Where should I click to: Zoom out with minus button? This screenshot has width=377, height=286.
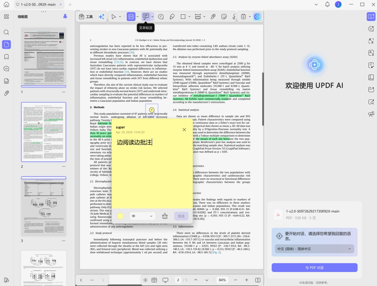[x=236, y=280]
